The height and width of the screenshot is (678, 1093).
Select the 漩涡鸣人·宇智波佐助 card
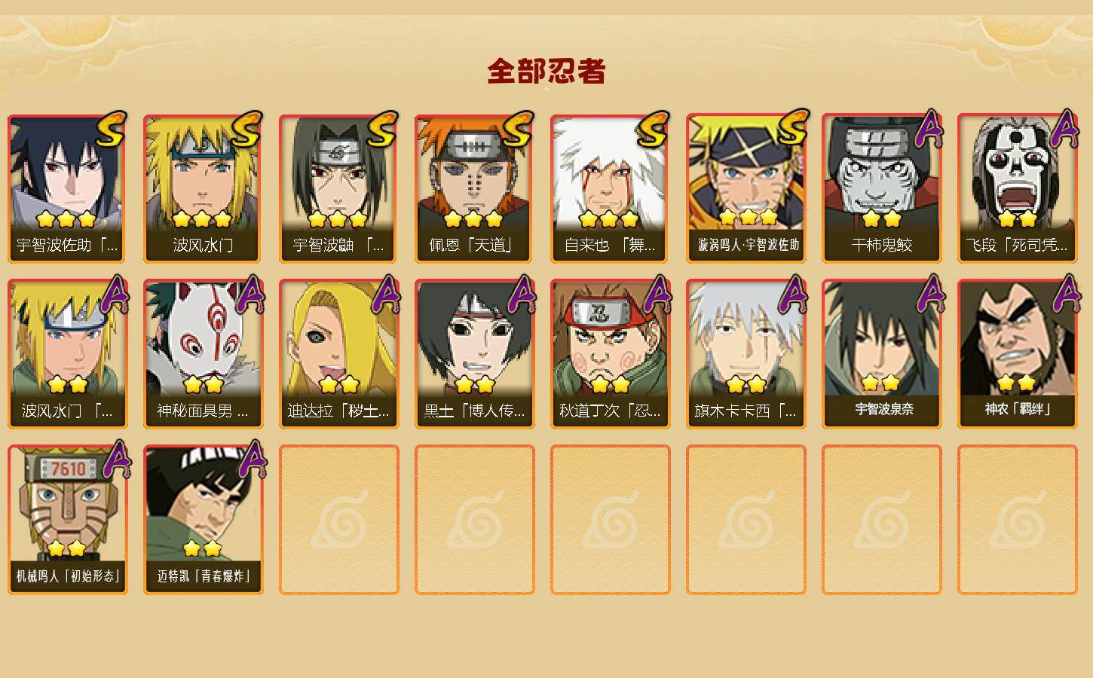pyautogui.click(x=746, y=188)
